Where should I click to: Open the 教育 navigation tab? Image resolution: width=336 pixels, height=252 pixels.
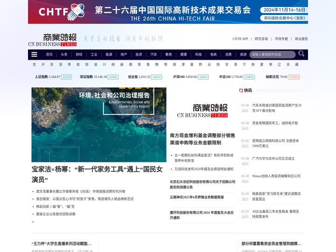tap(168, 55)
